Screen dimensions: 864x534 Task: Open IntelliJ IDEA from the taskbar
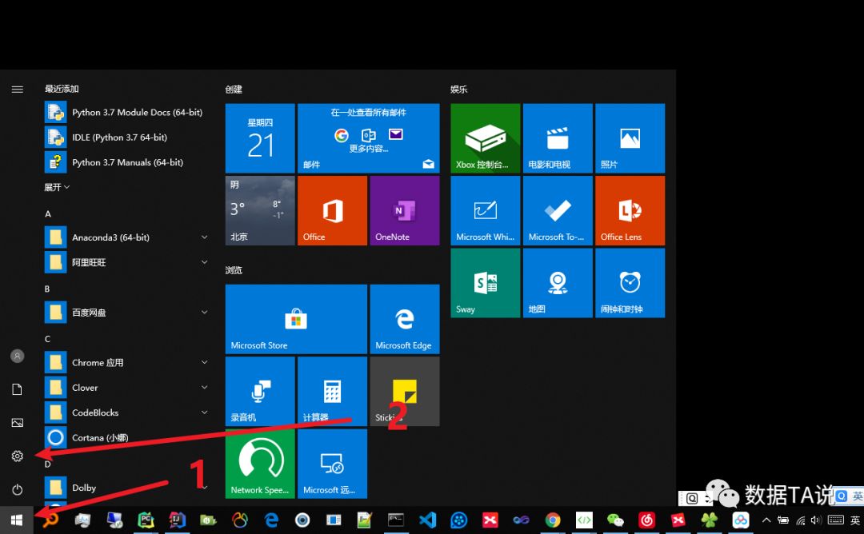pyautogui.click(x=177, y=520)
